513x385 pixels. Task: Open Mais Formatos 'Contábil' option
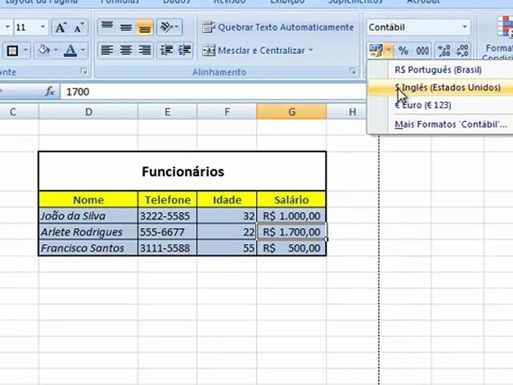pyautogui.click(x=441, y=125)
